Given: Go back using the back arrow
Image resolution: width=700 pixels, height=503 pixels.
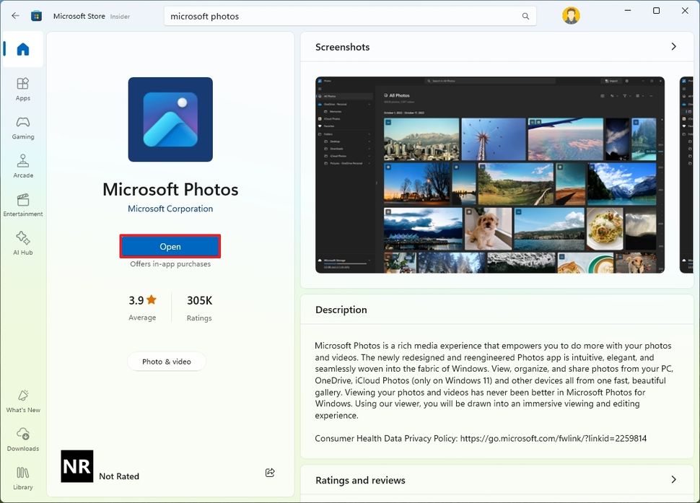Looking at the screenshot, I should click(x=14, y=14).
